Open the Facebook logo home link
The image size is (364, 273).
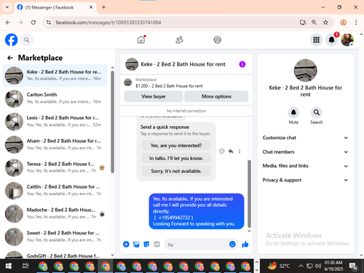point(11,40)
